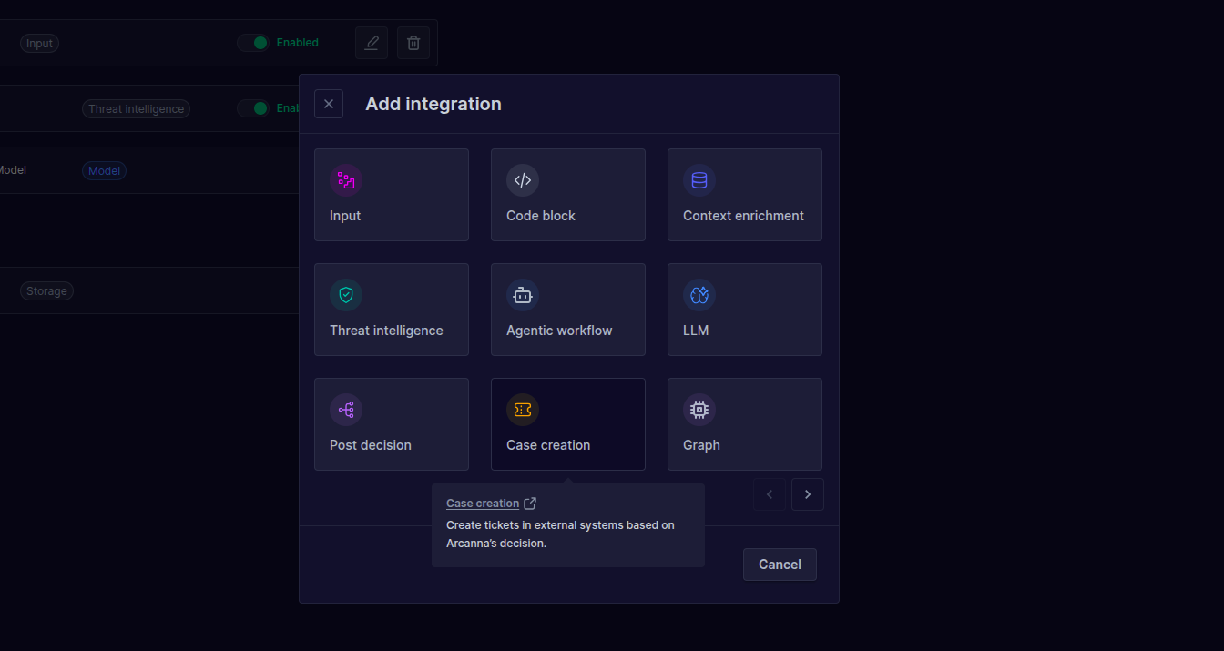This screenshot has width=1224, height=651.
Task: Select the Code block label
Action: [x=541, y=216]
